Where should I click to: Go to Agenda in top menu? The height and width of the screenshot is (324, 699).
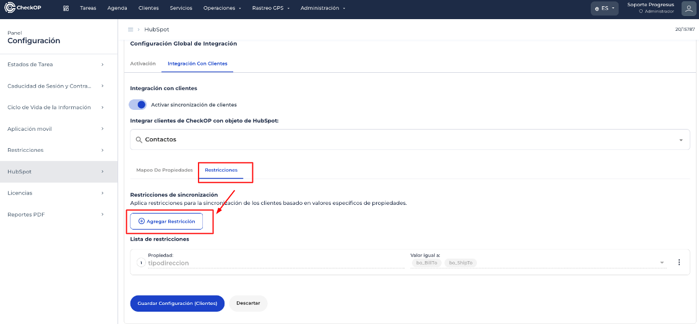click(118, 8)
